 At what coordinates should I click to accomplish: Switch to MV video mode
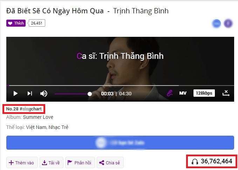pyautogui.click(x=183, y=93)
